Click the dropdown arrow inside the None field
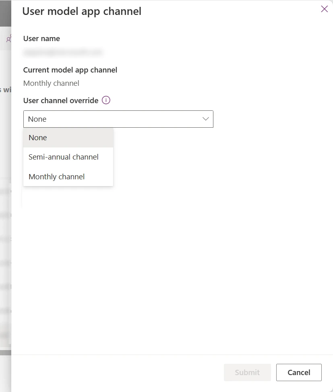This screenshot has width=333, height=392. (x=206, y=119)
